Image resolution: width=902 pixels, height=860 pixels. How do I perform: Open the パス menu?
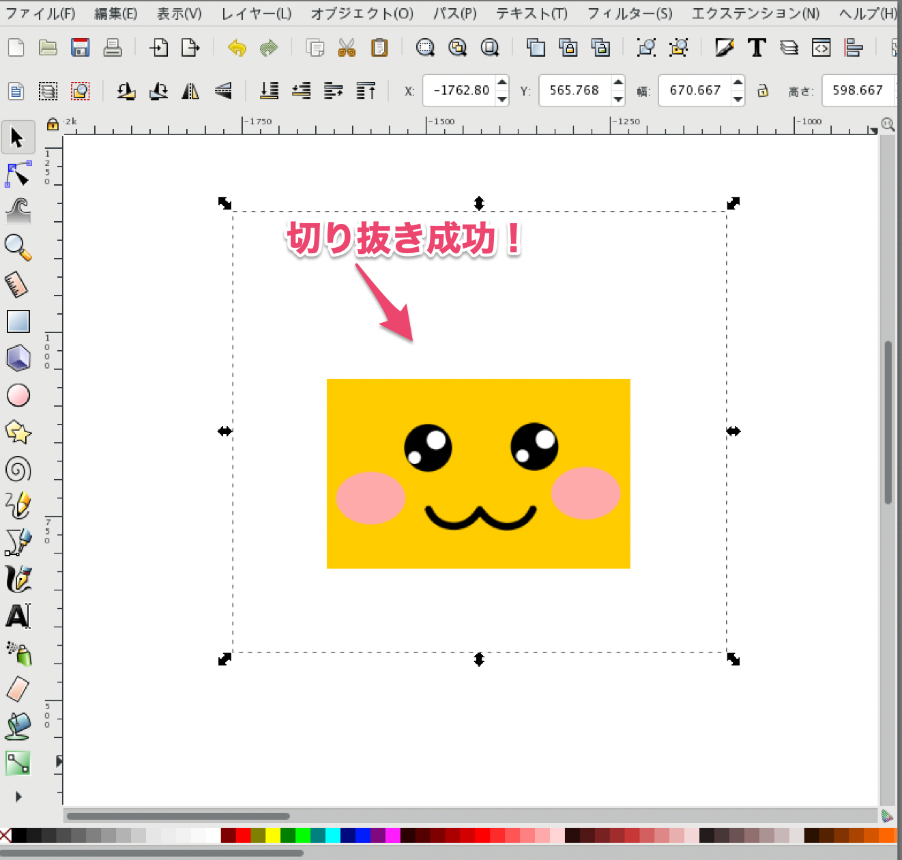454,12
